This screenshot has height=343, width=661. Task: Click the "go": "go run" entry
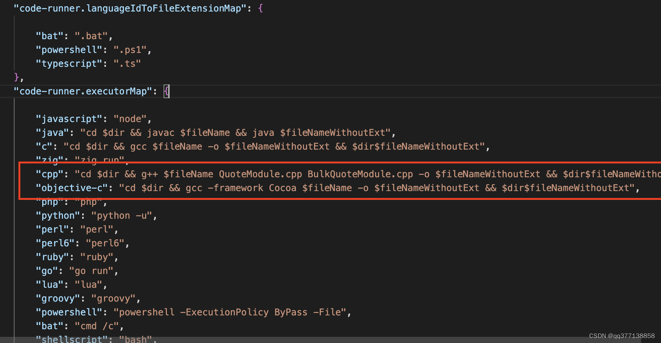pos(77,271)
